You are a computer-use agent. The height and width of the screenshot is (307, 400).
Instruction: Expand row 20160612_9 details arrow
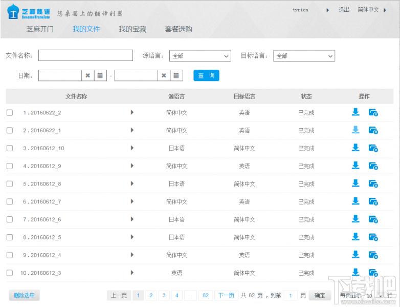click(132, 166)
